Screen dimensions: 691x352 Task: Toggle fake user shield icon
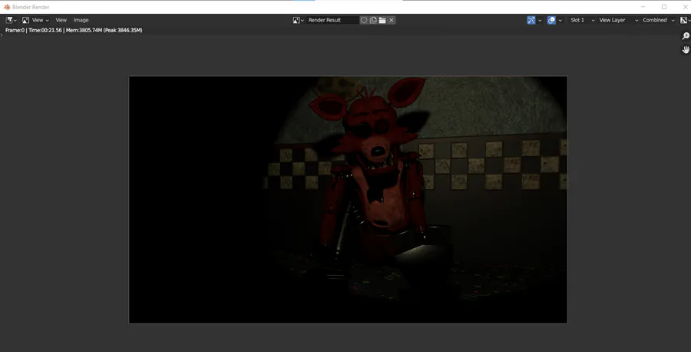pyautogui.click(x=364, y=20)
